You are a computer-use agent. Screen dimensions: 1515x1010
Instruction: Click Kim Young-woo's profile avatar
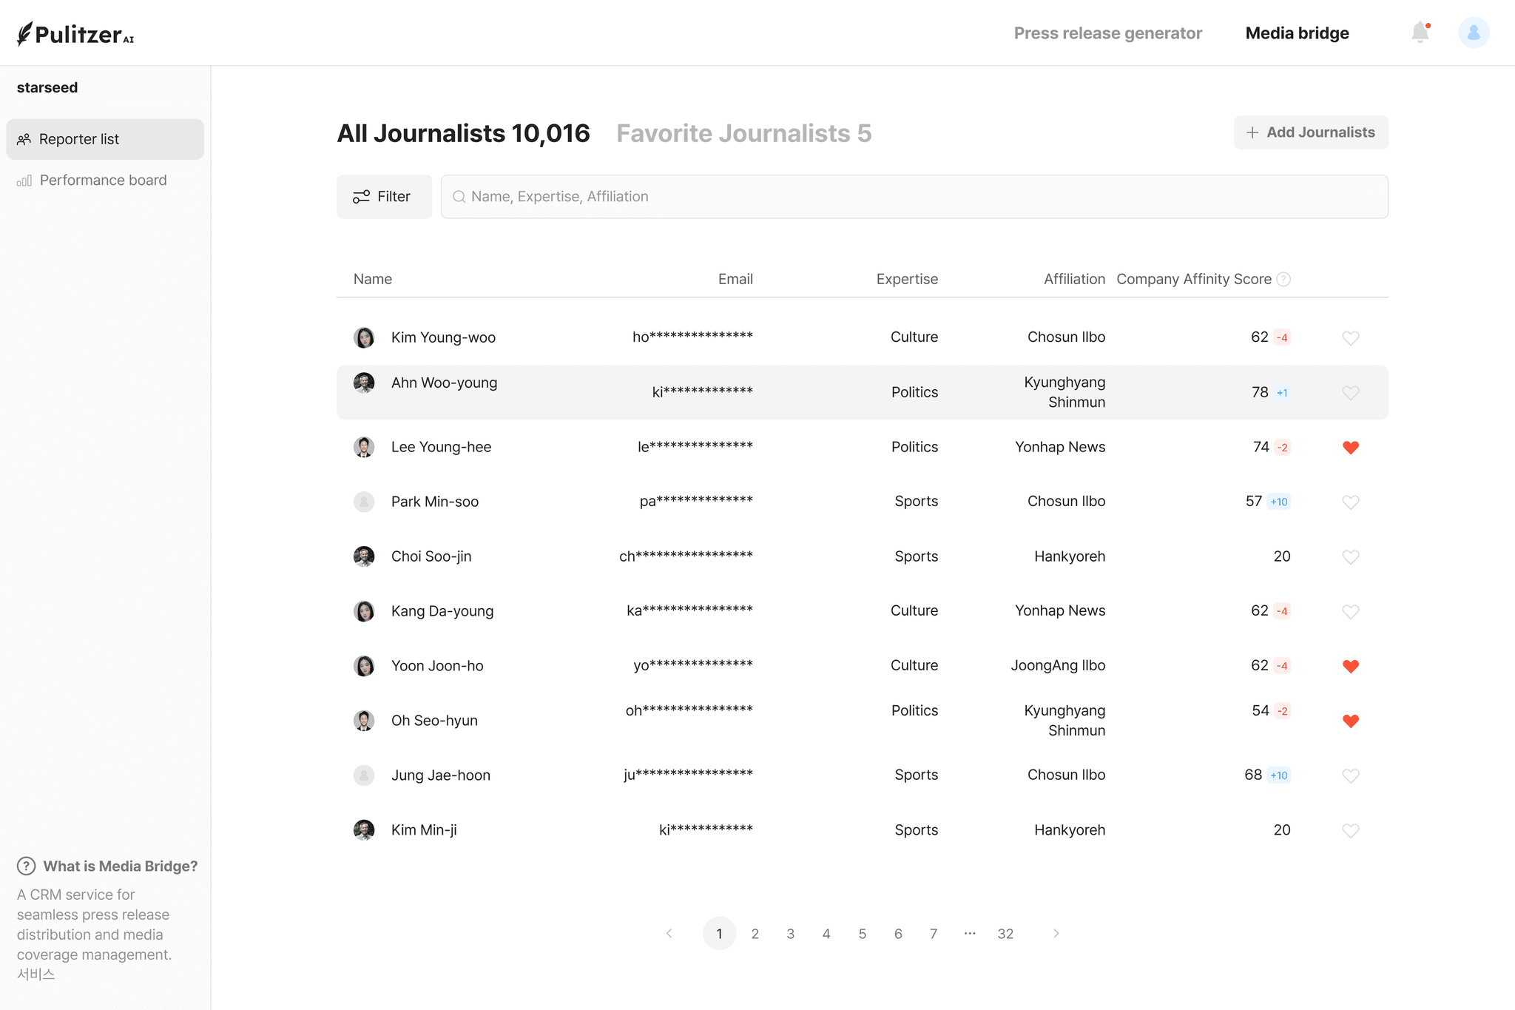363,337
